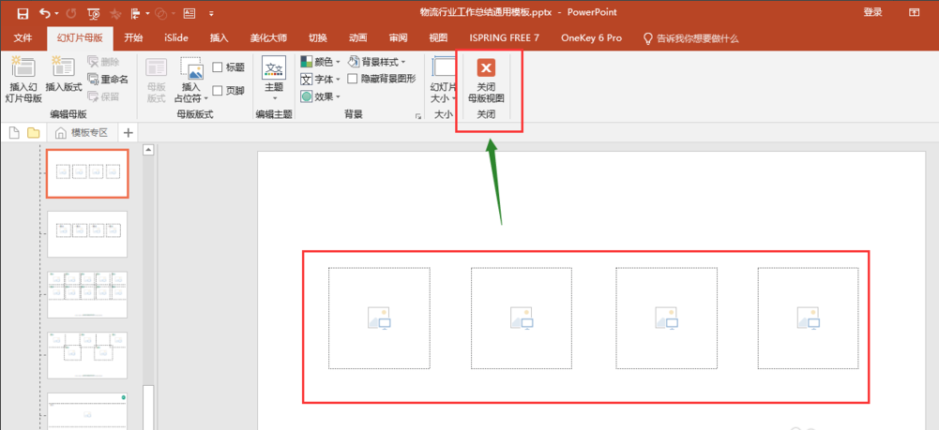Open the 幻灯片大小 slide size menu
Viewport: 939px width, 430px height.
443,80
